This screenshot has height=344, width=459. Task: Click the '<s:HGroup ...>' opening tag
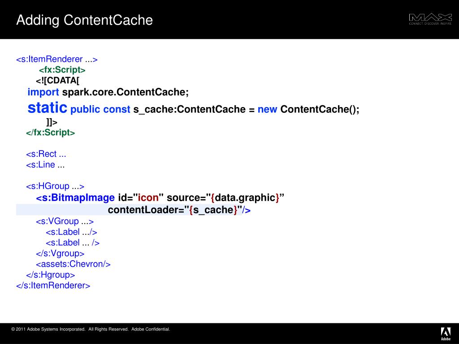pos(55,186)
